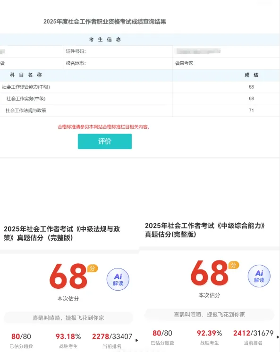The width and height of the screenshot is (280, 352).
Task: Click the large 68 in 综合能力 card
Action: click(x=210, y=273)
